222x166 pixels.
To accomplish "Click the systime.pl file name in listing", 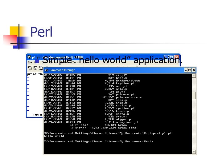I will pyautogui.click(x=125, y=108).
